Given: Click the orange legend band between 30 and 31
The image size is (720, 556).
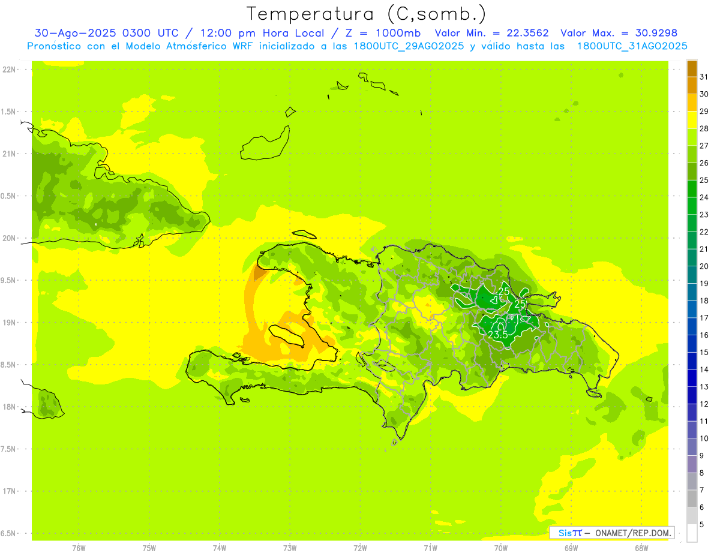Looking at the screenshot, I should (x=692, y=85).
